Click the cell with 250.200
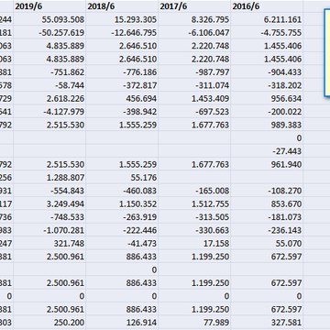Image resolution: width=330 pixels, height=330 pixels. 49,322
